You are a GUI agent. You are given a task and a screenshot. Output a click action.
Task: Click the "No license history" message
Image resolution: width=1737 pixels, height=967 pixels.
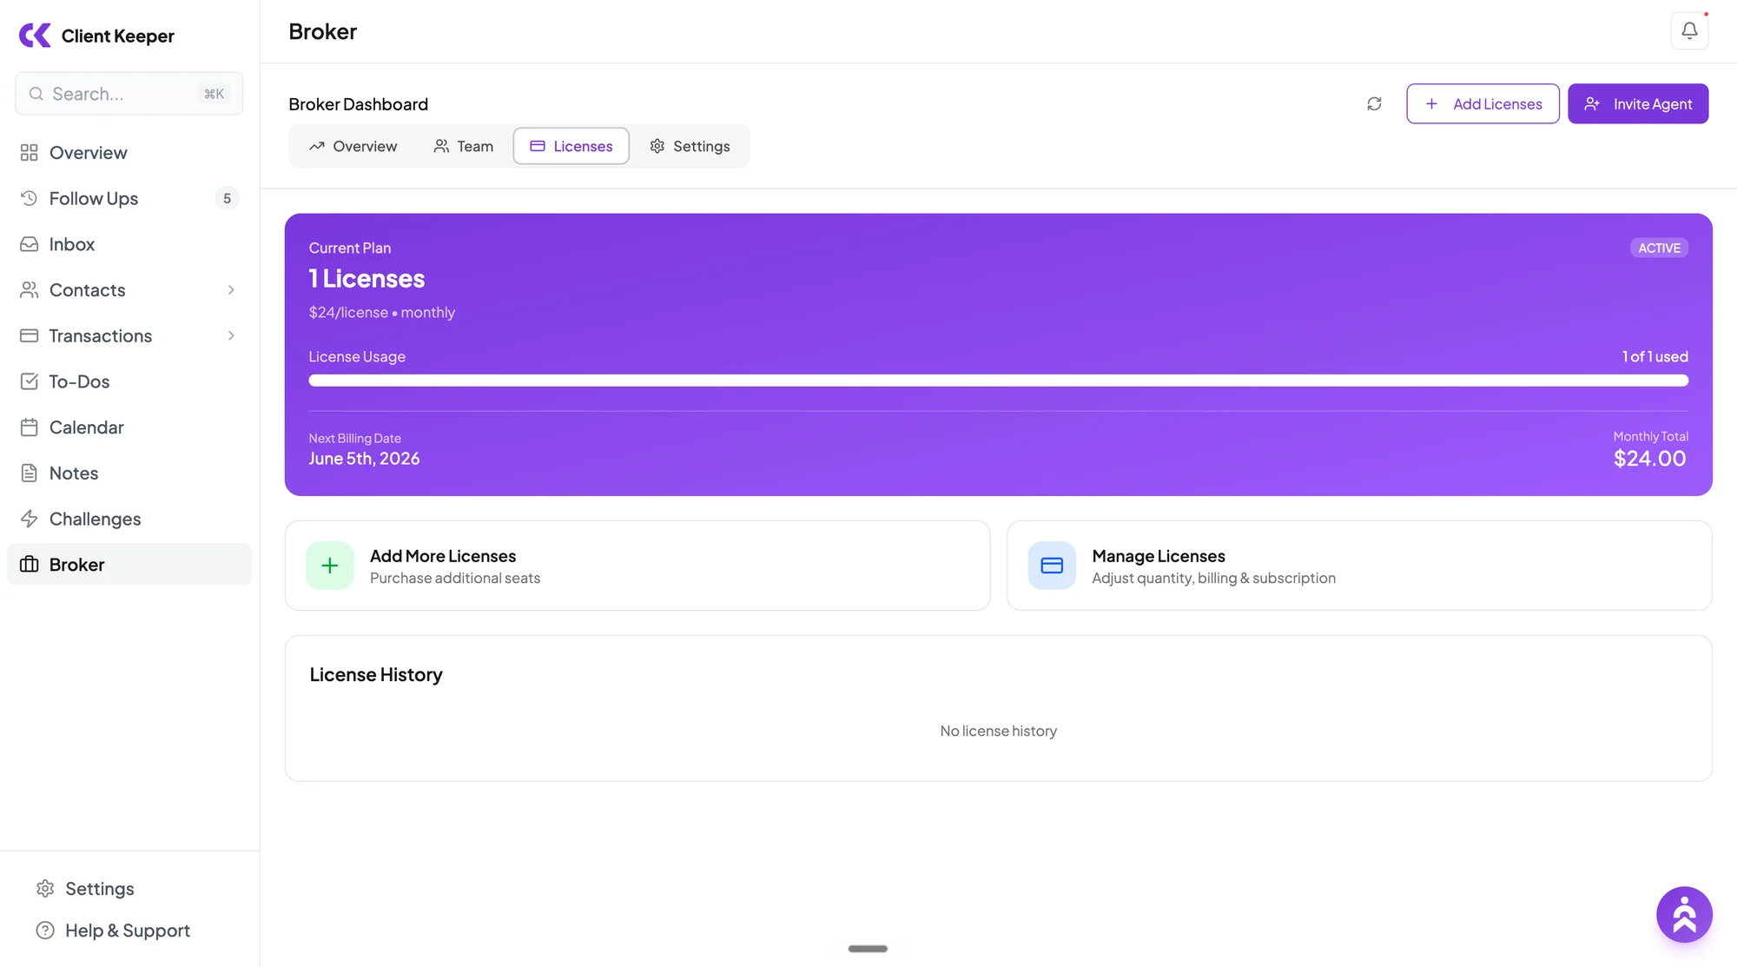pos(999,732)
